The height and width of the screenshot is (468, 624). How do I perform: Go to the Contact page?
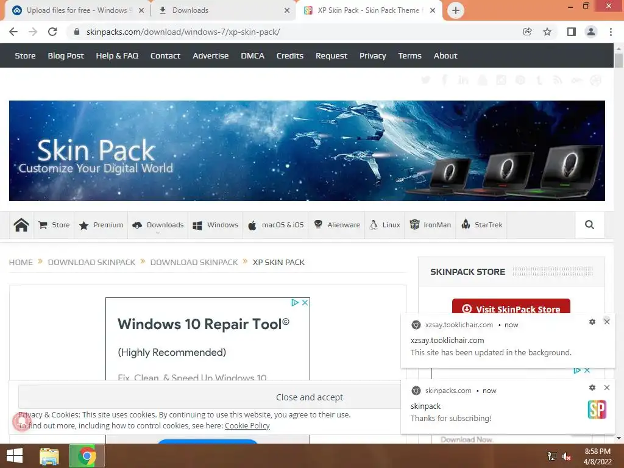pos(165,55)
